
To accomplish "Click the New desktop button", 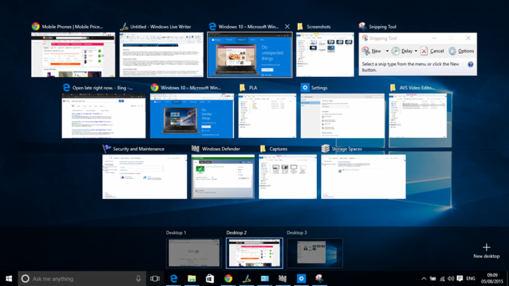I will tap(487, 250).
